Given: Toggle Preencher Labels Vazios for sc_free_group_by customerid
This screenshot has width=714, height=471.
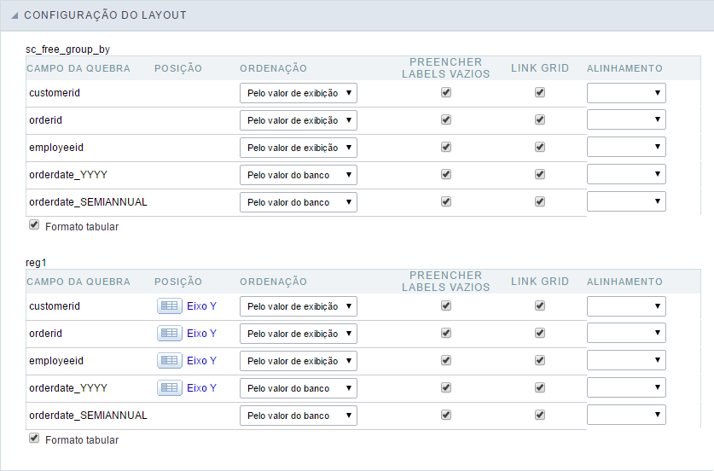Looking at the screenshot, I should click(x=446, y=92).
